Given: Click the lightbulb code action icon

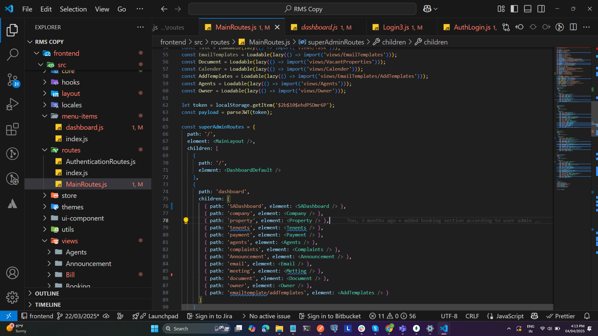Looking at the screenshot, I should pyautogui.click(x=186, y=221).
